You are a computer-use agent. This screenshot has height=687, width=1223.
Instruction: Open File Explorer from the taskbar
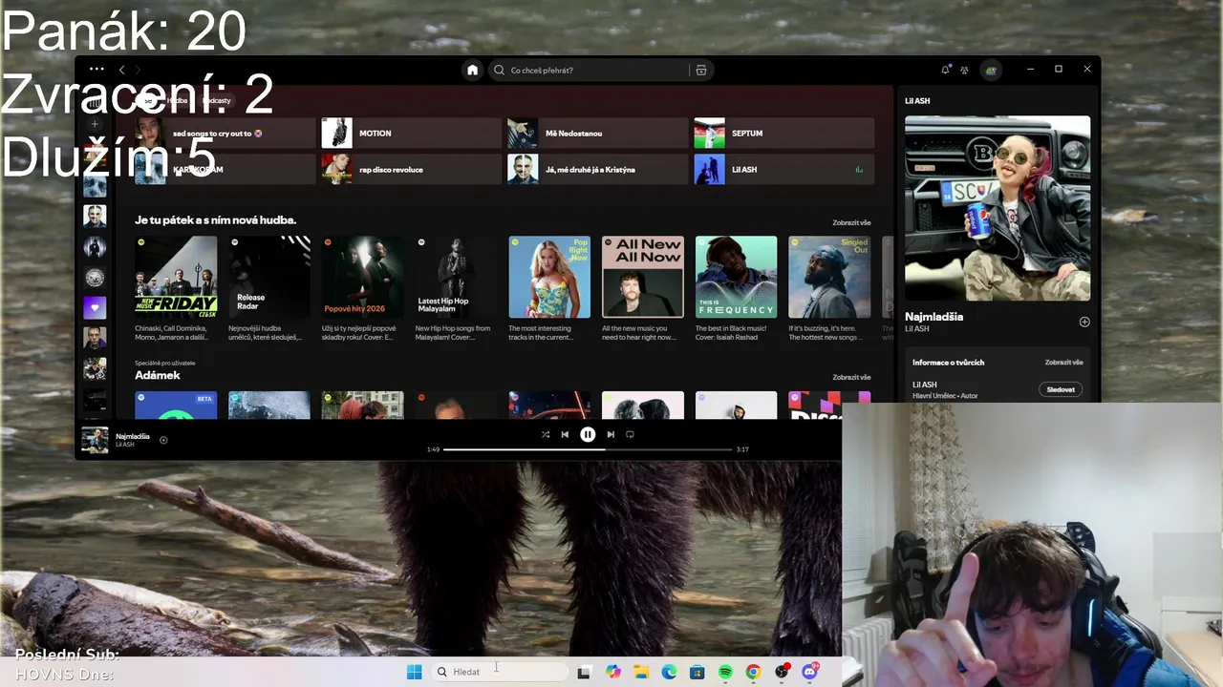(641, 672)
